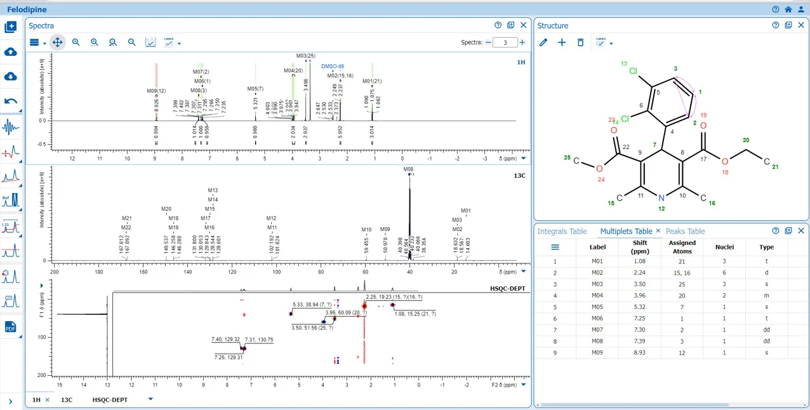Delete structure using the trash icon
Image resolution: width=810 pixels, height=410 pixels.
pos(580,43)
